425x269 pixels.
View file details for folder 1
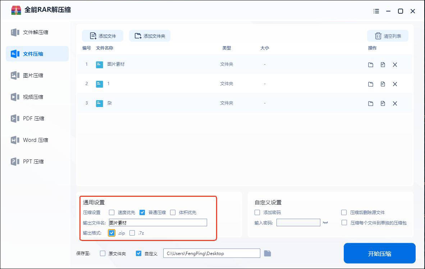(x=383, y=84)
